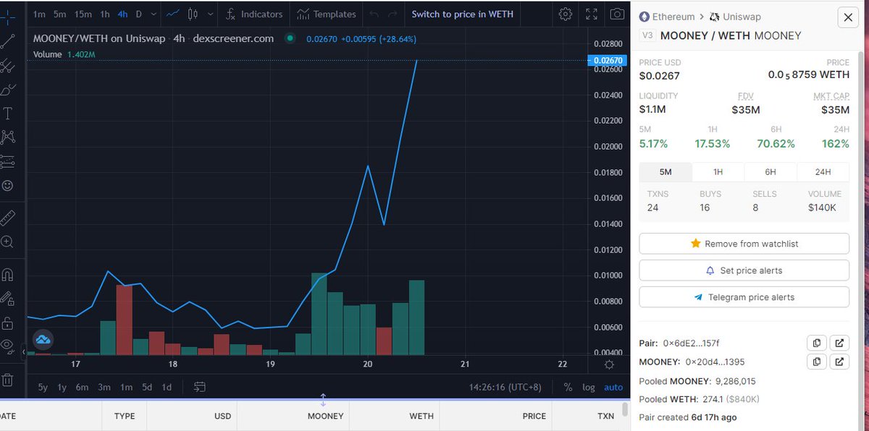The width and height of the screenshot is (869, 431).
Task: Select the 5m timeframe
Action: click(x=59, y=14)
